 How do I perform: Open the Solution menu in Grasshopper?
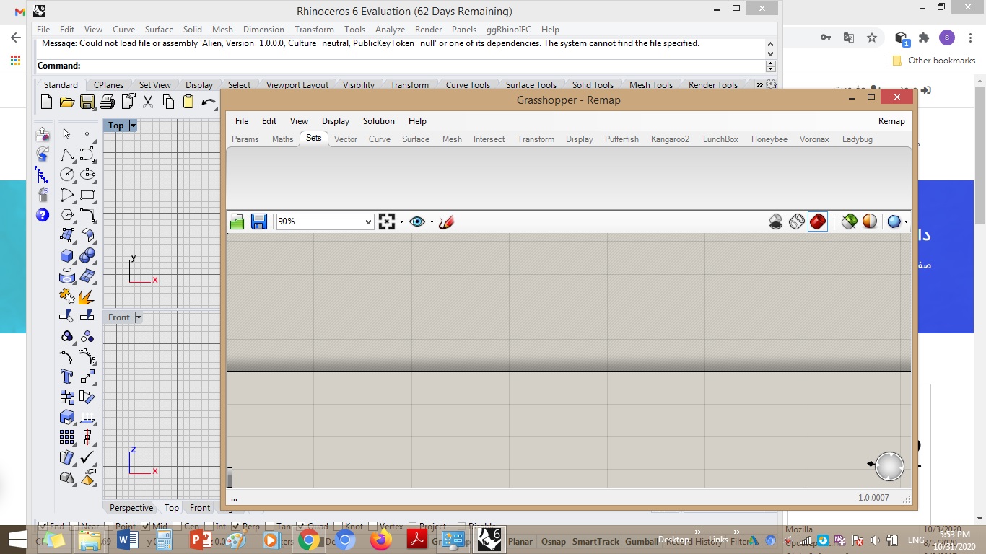(379, 121)
